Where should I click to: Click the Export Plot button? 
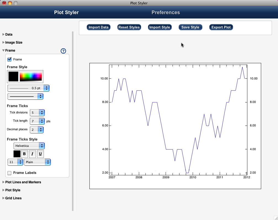pyautogui.click(x=221, y=27)
